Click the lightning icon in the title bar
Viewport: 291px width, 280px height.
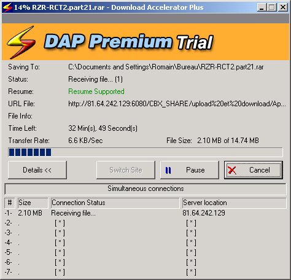(7, 7)
